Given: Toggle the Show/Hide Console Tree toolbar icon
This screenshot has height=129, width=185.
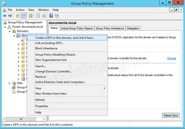Looking at the screenshot, I should [x=23, y=16].
